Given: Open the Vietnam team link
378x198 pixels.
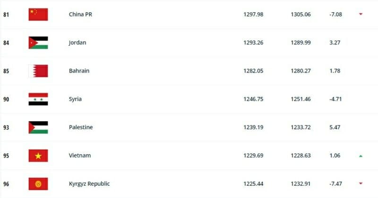Looking at the screenshot, I should coord(80,156).
